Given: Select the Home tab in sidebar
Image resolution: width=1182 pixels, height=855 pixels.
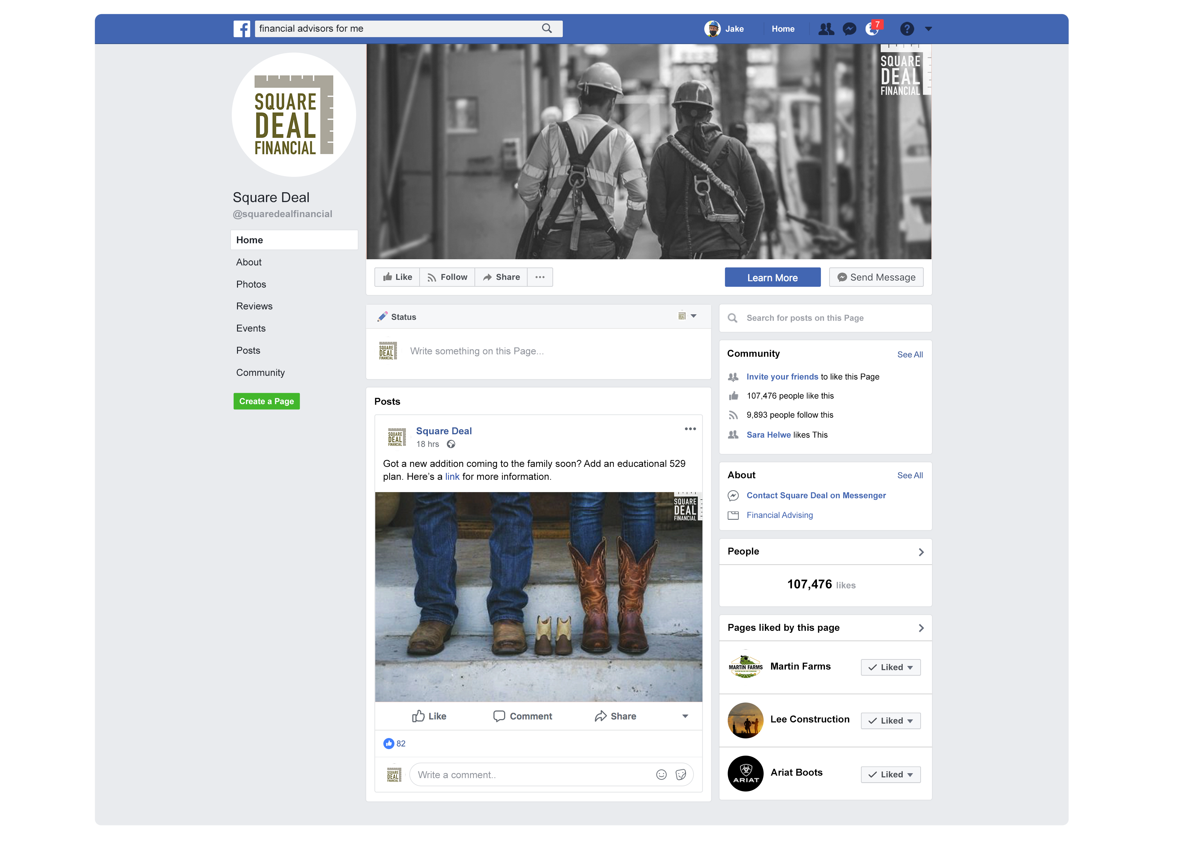Looking at the screenshot, I should coord(294,240).
